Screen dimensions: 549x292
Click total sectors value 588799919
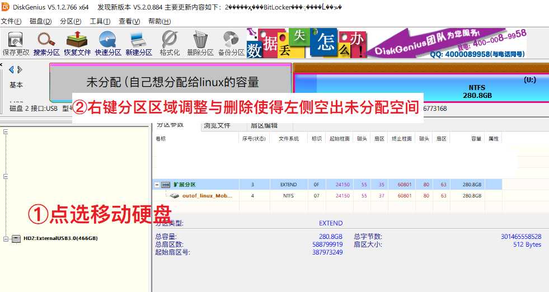click(x=327, y=244)
